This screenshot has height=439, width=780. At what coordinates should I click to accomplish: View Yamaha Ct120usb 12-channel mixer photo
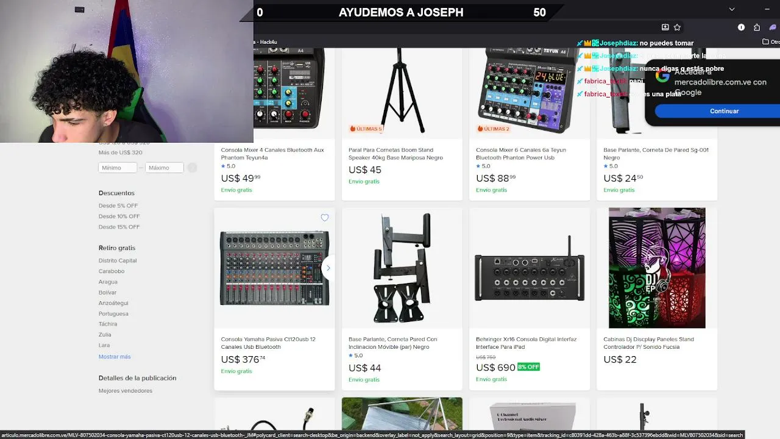point(274,268)
